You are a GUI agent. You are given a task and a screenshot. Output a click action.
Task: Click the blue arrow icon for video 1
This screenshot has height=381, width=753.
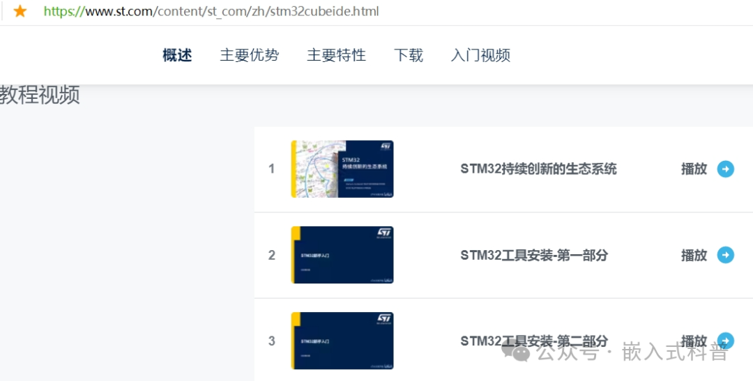tap(726, 169)
